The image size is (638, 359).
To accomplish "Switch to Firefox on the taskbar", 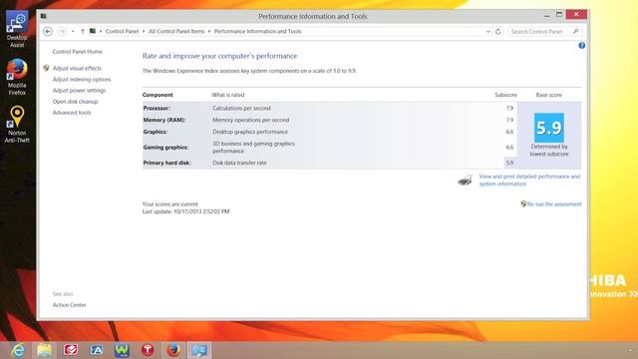I will [x=173, y=350].
